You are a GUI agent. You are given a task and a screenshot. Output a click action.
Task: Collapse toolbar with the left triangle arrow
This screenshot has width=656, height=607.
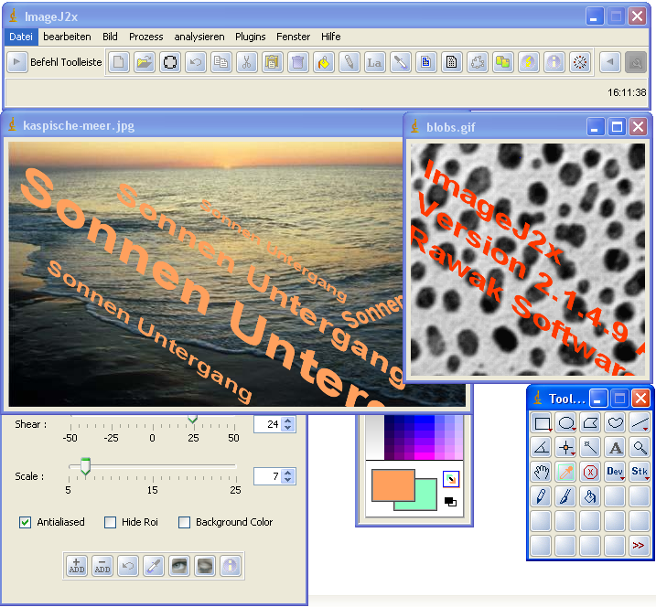pos(610,63)
